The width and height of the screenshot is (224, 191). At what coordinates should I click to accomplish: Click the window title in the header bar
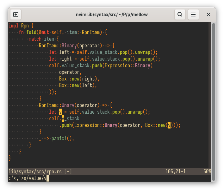[x=112, y=15]
